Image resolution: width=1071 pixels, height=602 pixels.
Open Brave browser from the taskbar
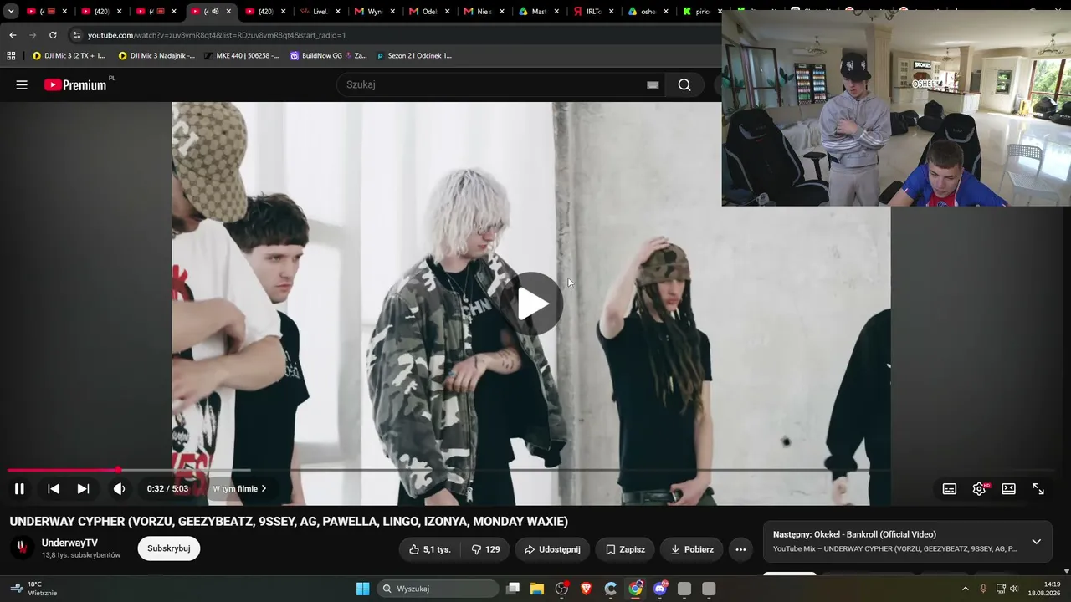click(x=587, y=589)
